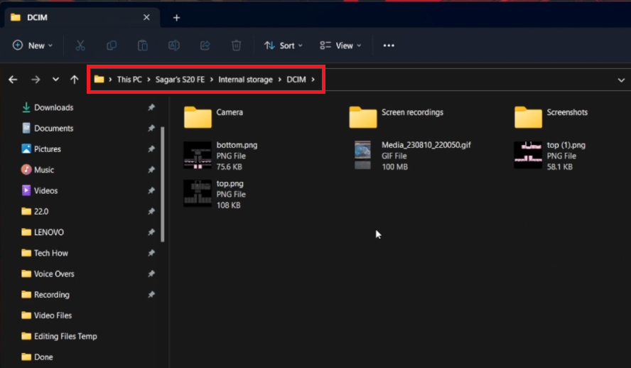Open the View dropdown menu
Screen dimensions: 631x368
tap(340, 45)
